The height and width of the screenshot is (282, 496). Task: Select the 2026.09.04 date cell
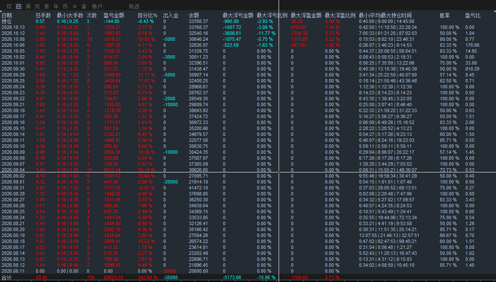click(13, 169)
